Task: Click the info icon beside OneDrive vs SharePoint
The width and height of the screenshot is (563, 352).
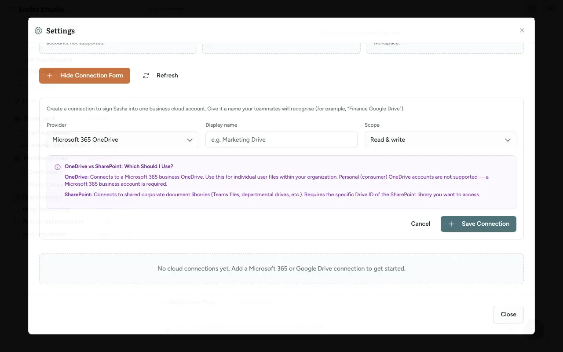Action: click(58, 167)
